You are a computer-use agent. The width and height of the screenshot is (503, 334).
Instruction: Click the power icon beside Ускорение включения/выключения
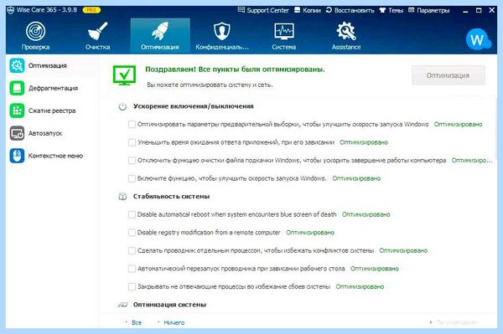[x=122, y=106]
